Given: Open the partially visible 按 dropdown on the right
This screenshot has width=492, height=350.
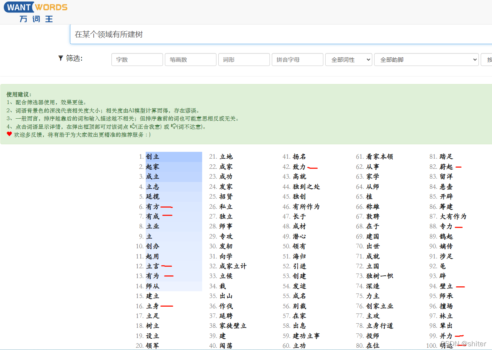Looking at the screenshot, I should pyautogui.click(x=487, y=60).
